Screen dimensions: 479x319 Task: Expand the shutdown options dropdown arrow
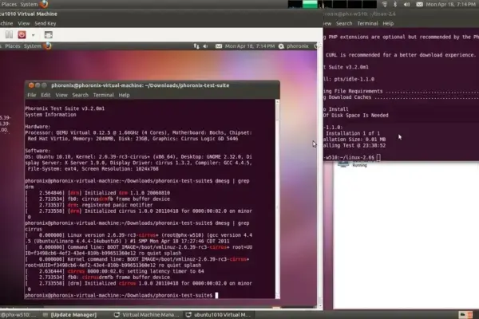pyautogui.click(x=33, y=35)
